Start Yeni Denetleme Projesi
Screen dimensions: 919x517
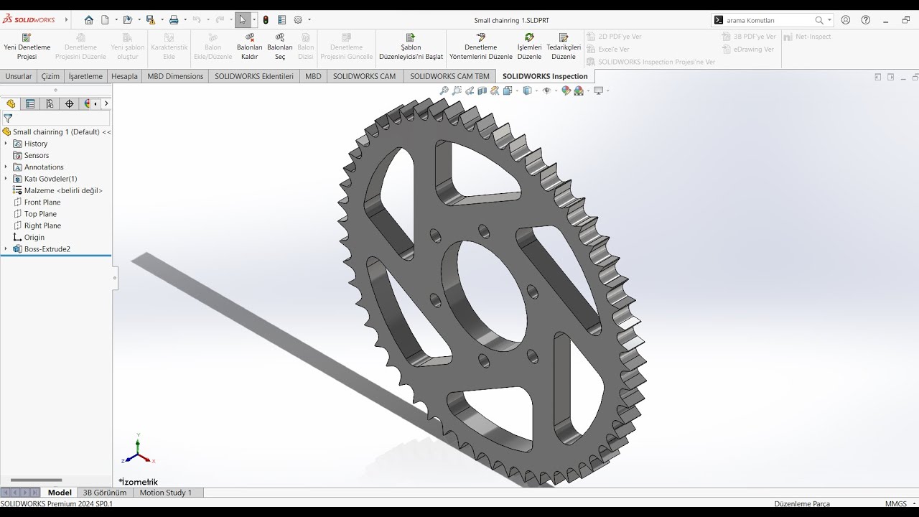(x=27, y=47)
